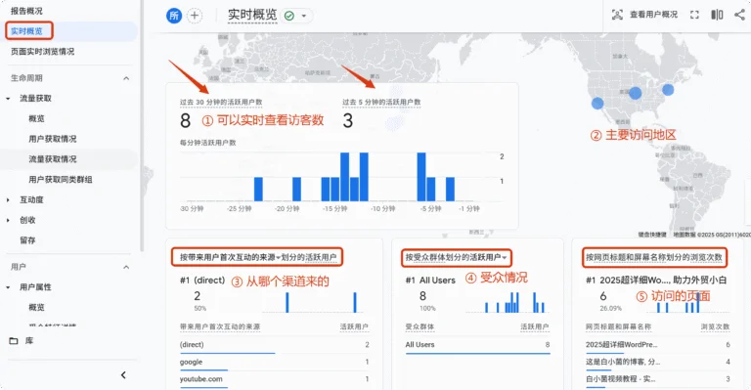Collapse the sidebar with the left chevron
751x390 pixels.
123,374
